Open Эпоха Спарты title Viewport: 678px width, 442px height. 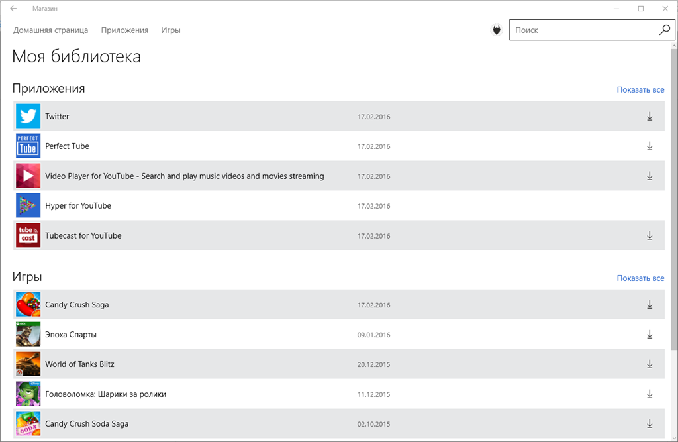70,335
